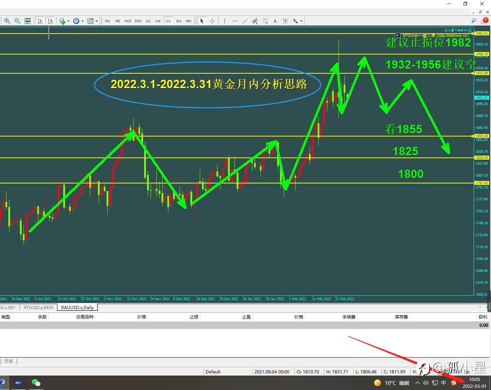This screenshot has height=390, width=491.
Task: Open the search magnifier in toolbar
Action: coord(474,21)
